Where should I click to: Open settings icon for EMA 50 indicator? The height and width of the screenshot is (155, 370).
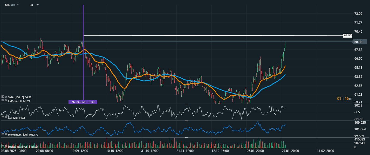click(x=3, y=100)
